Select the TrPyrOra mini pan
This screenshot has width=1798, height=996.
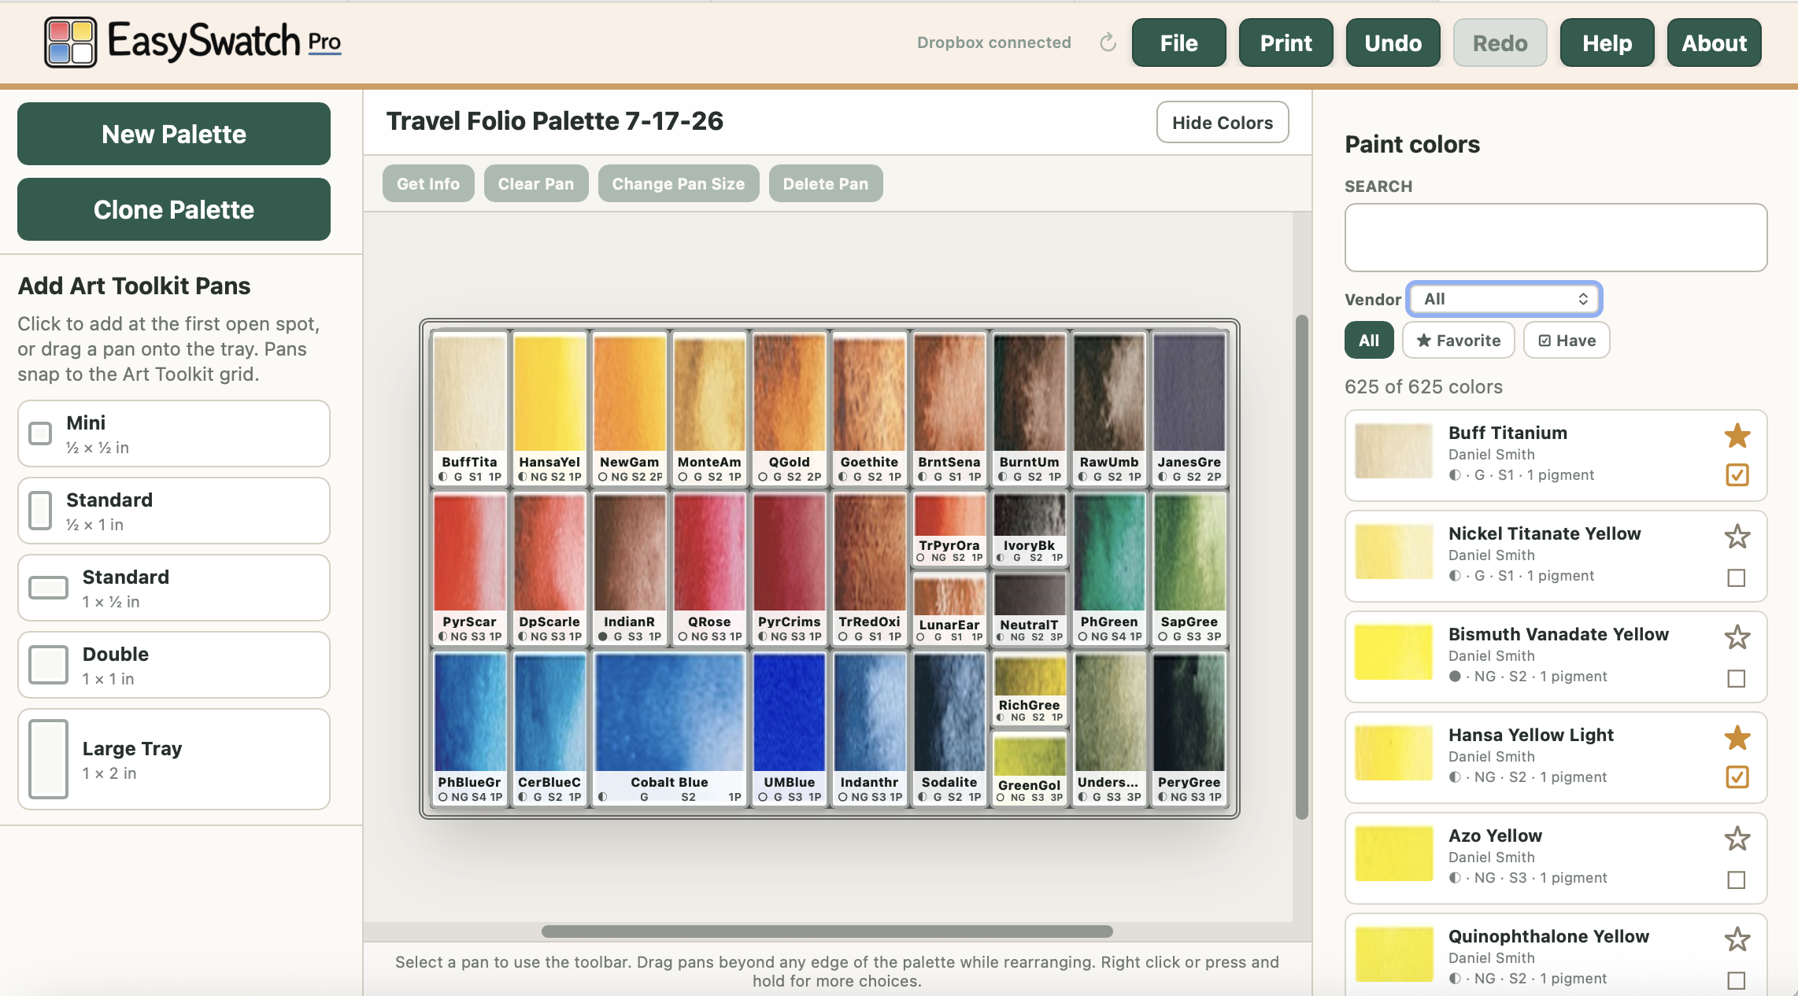tap(949, 529)
